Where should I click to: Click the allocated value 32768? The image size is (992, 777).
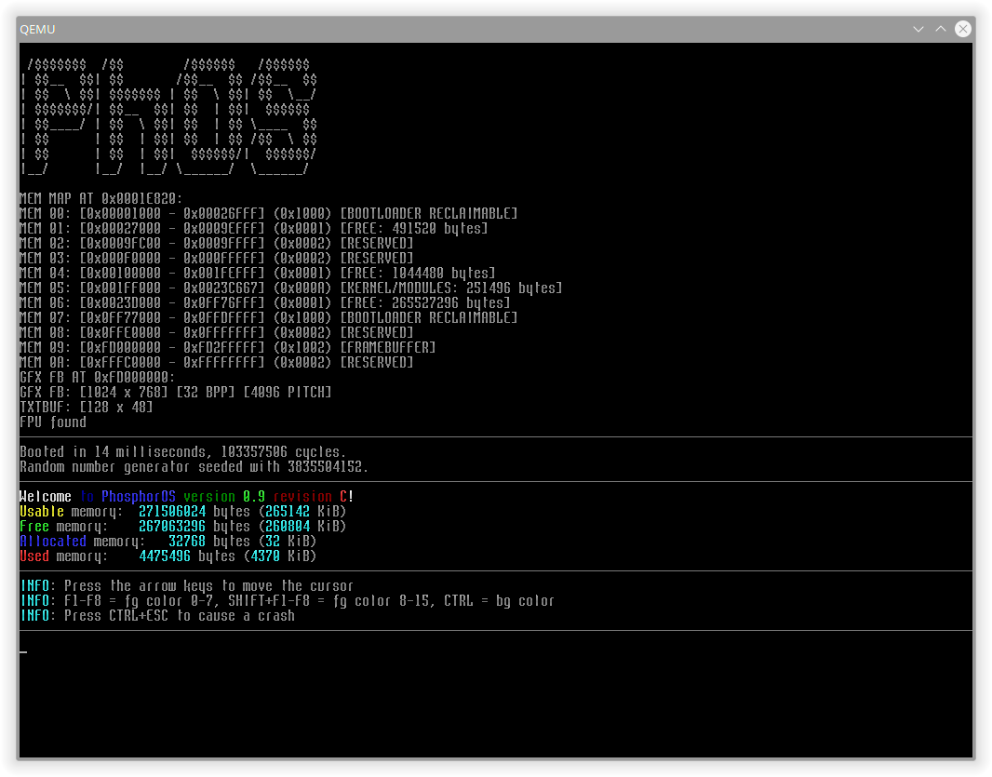pos(187,541)
